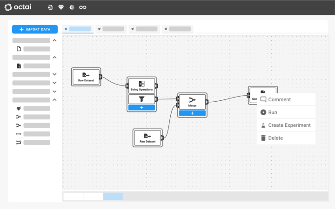Click the blue plus button under Merge
This screenshot has height=209, width=335.
192,113
